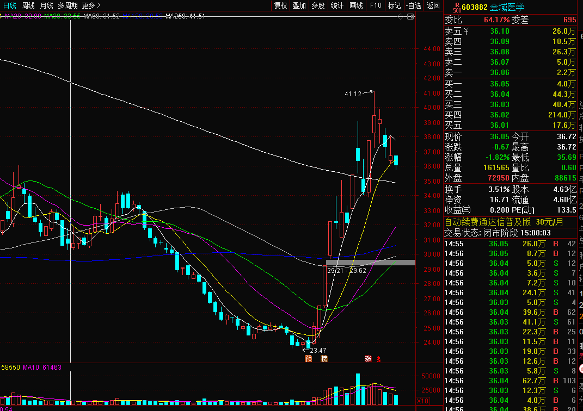The height and width of the screenshot is (411, 583).
Task: Click the window toggle icon beside the diamond
Action: coord(410,17)
